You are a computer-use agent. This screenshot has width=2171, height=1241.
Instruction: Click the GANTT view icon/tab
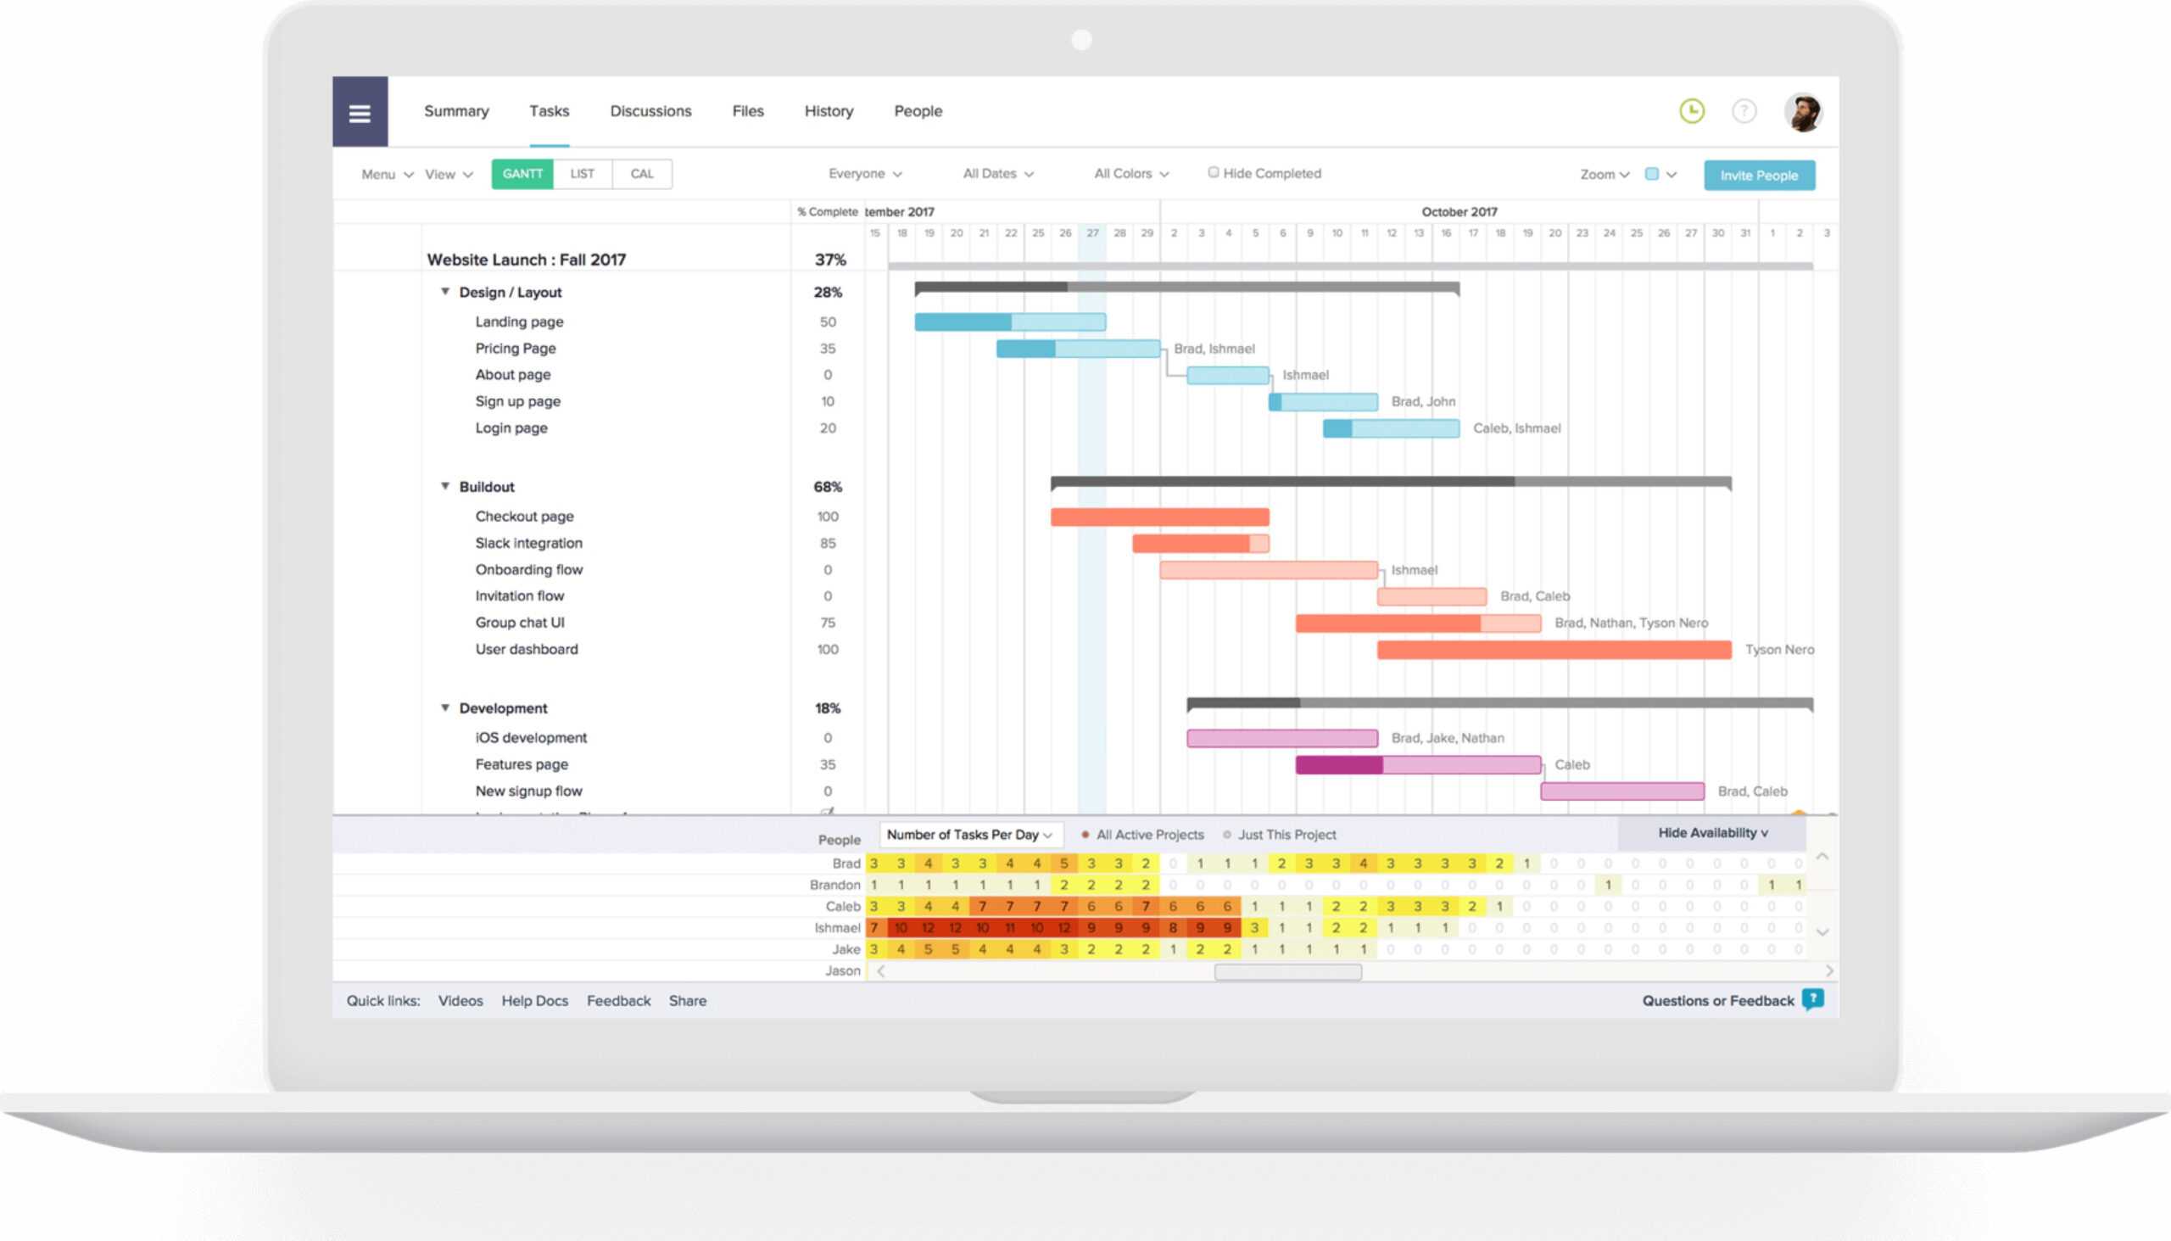click(x=522, y=175)
